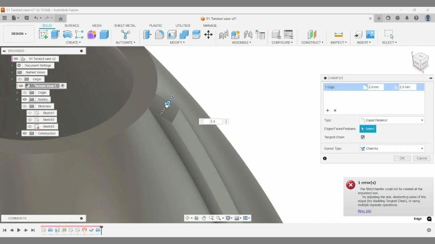The height and width of the screenshot is (244, 435).
Task: Open the Combine tool
Action: pos(183,34)
